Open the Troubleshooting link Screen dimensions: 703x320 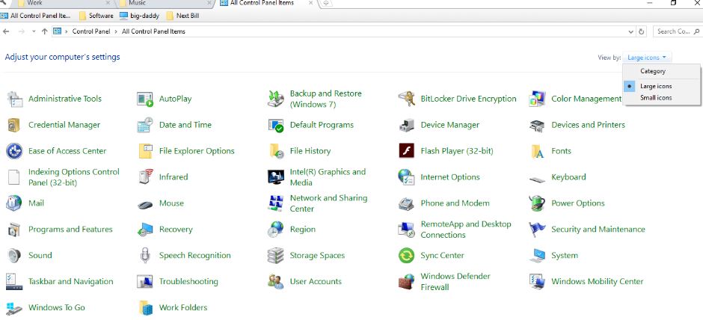click(x=188, y=281)
